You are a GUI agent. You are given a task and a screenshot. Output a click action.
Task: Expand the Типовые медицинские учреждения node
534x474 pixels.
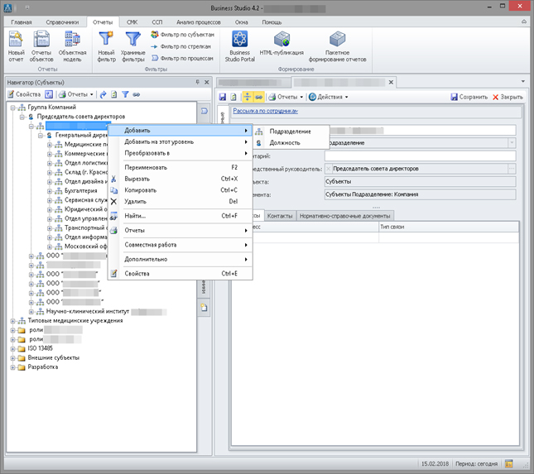click(12, 320)
